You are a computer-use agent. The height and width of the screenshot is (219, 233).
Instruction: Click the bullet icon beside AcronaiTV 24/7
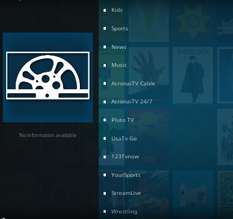click(x=105, y=102)
